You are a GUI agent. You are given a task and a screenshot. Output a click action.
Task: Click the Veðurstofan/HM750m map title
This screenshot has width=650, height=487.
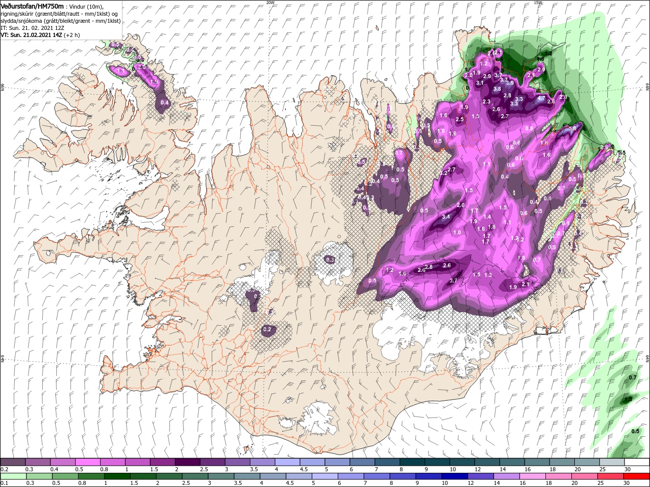(32, 6)
